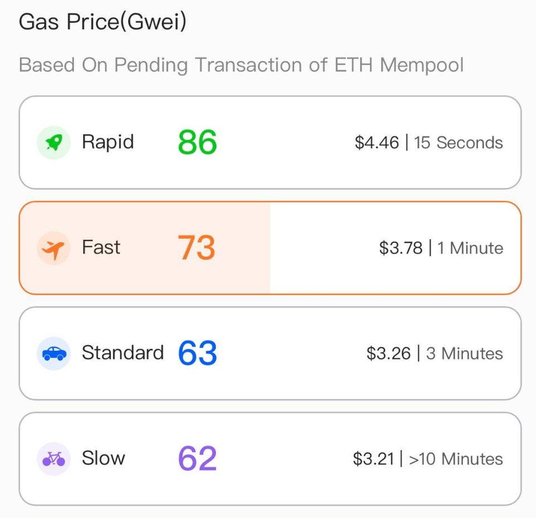536x518 pixels.
Task: Click the green rocket Rapid icon
Action: (54, 143)
